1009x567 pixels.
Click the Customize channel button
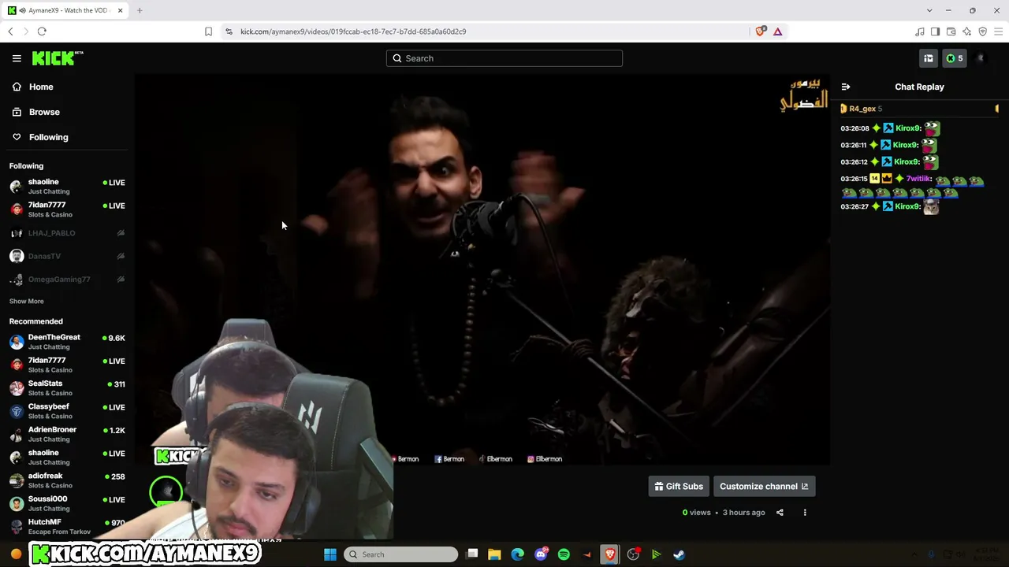(x=764, y=486)
